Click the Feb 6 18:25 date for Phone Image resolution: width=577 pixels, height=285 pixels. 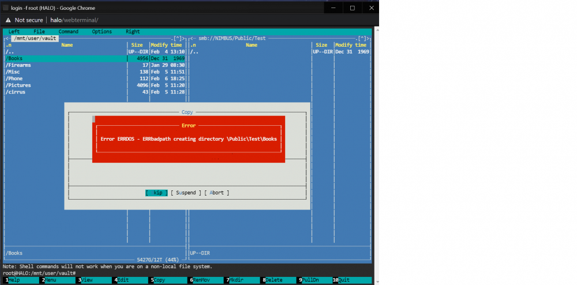click(x=168, y=78)
